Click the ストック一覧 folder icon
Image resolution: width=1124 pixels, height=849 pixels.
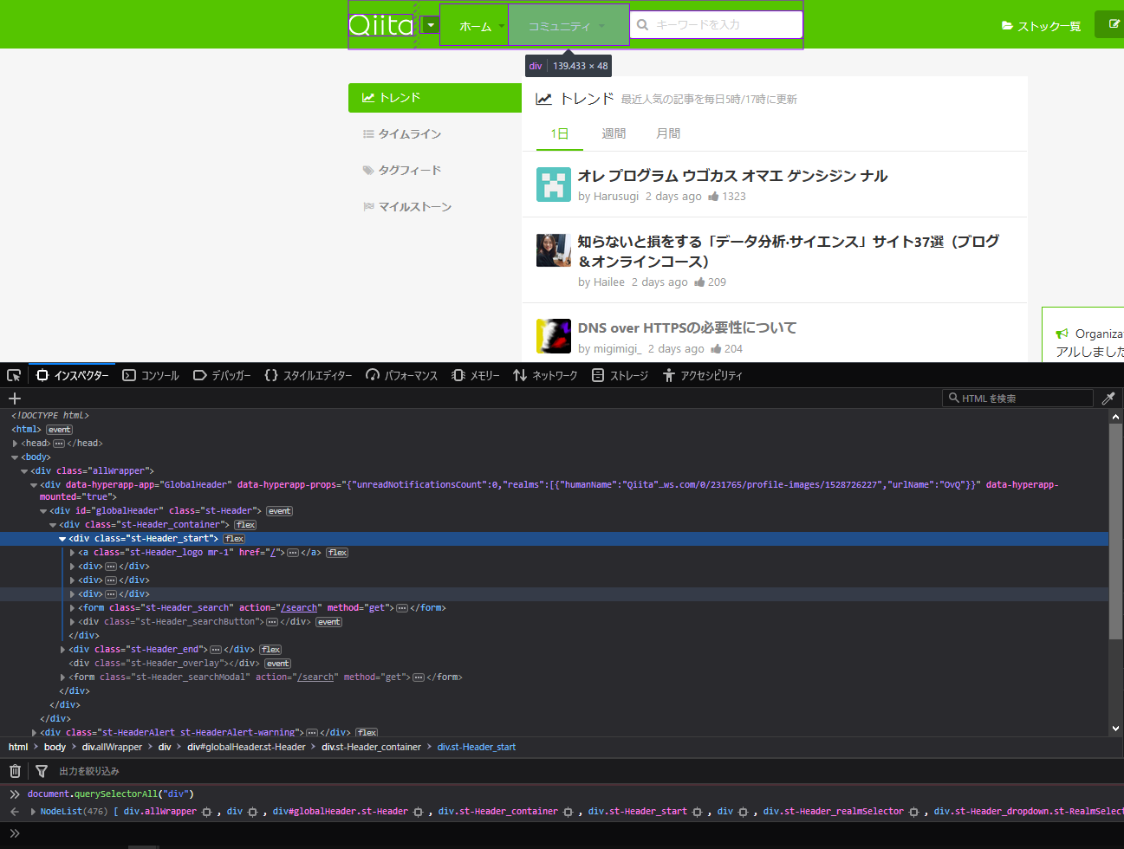tap(1008, 25)
